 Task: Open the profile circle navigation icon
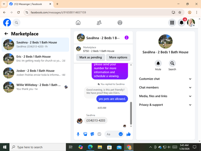120,23
